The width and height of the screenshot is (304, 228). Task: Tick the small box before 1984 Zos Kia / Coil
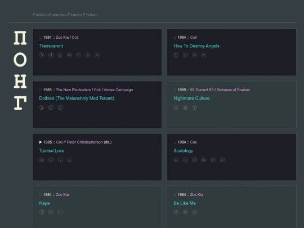41,37
